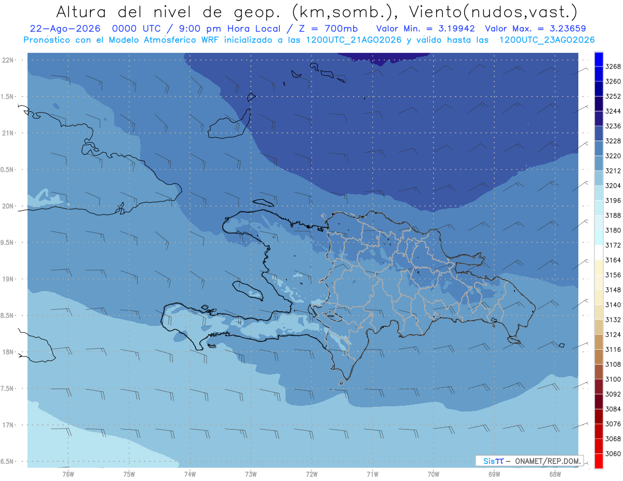This screenshot has width=623, height=481.
Task: Click the "75W" longitude label
Action: (x=129, y=474)
